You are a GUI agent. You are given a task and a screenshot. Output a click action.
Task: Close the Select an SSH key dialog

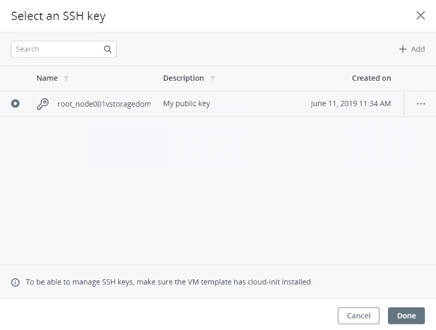point(421,15)
